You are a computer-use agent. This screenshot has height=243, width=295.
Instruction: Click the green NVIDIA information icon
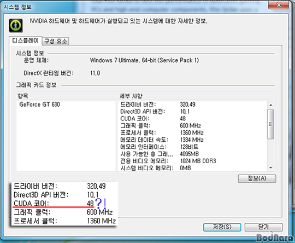pyautogui.click(x=16, y=25)
